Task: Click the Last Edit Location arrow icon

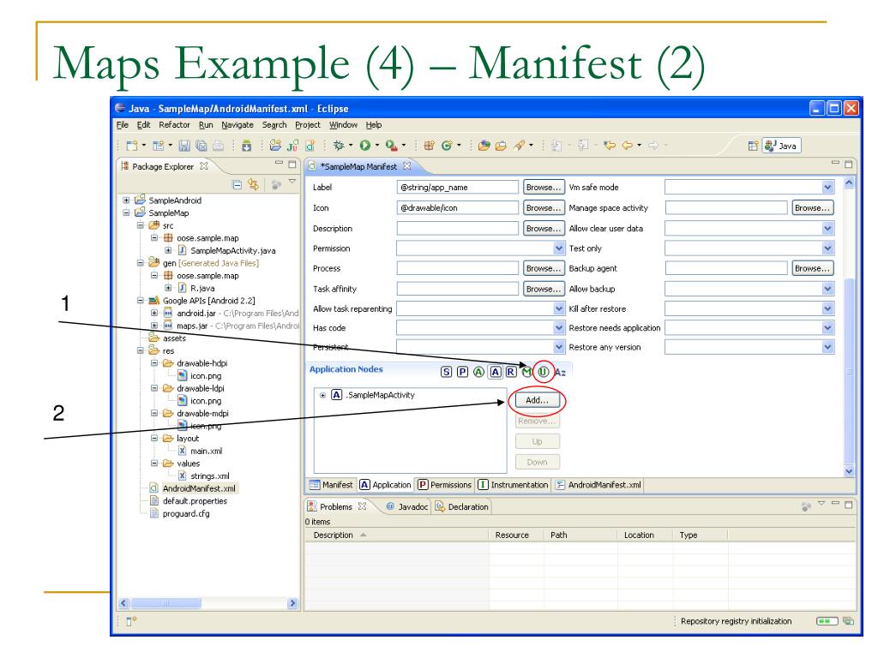Action: 610,146
